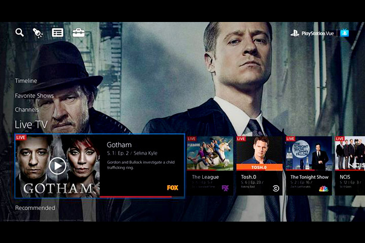Click the Tosh.0 title text

tap(249, 177)
